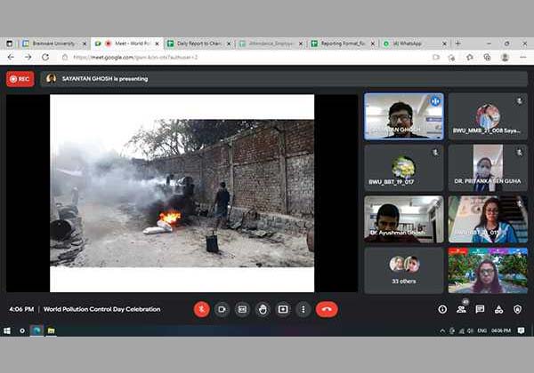This screenshot has height=373, width=534.
Task: Turn on captions in Meet
Action: [242, 309]
